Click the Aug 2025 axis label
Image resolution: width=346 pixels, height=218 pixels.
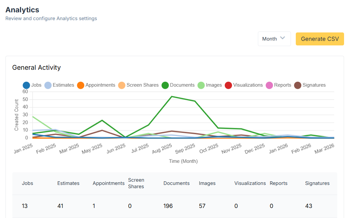pos(162,149)
